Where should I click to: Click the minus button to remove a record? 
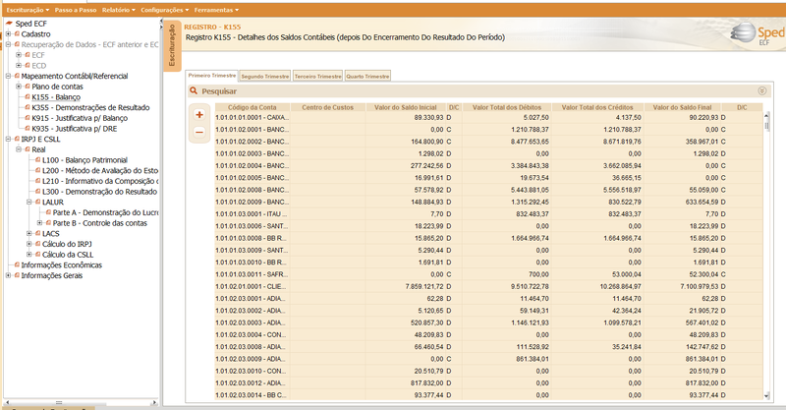(x=199, y=132)
